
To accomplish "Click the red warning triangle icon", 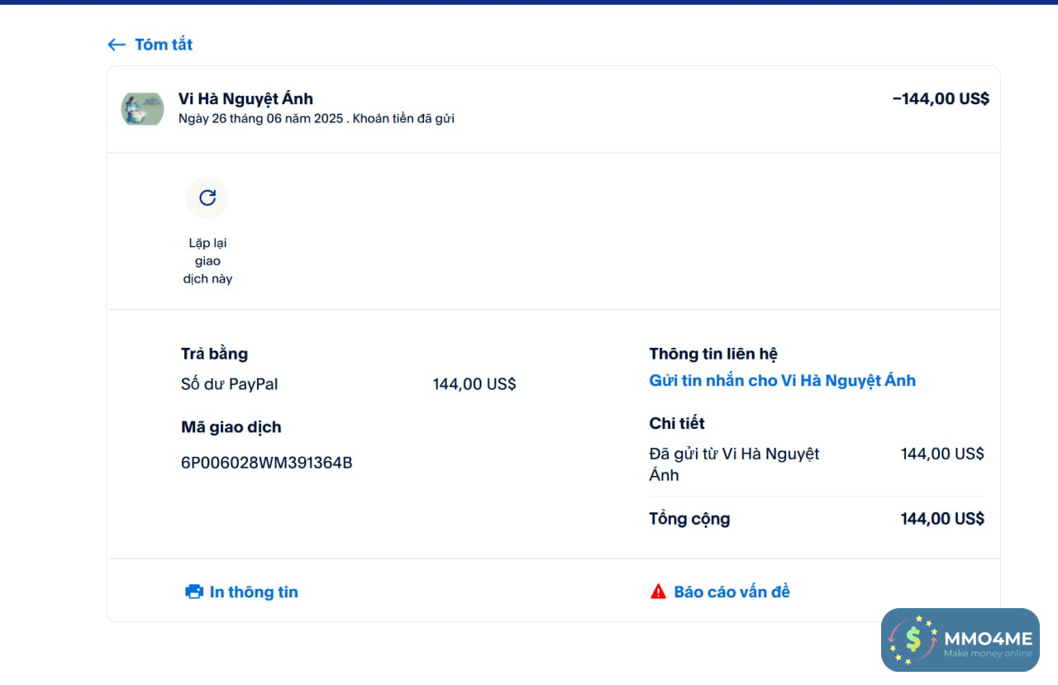I will tap(658, 592).
